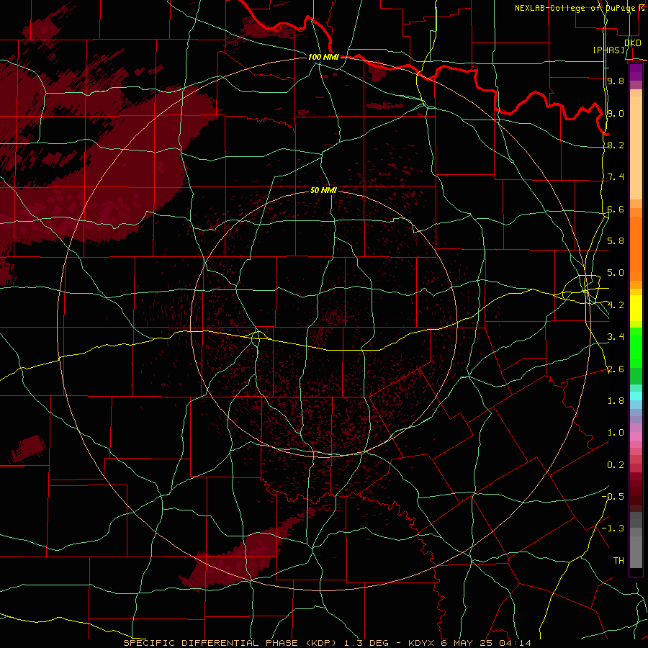Click the 4.2 scale value
Image resolution: width=648 pixels, height=648 pixels.
point(616,305)
